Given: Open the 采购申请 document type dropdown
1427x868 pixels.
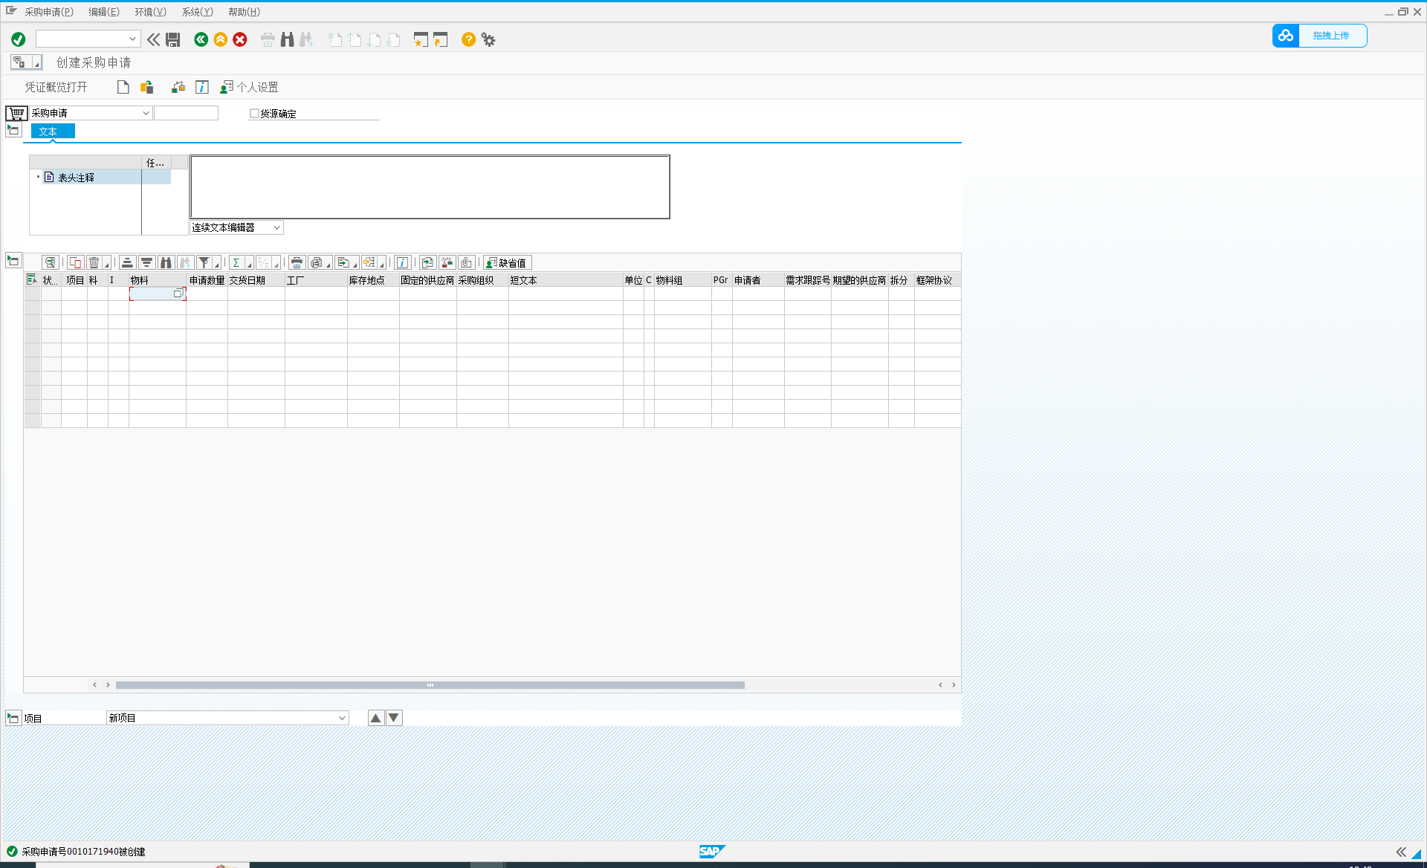Looking at the screenshot, I should [x=146, y=113].
